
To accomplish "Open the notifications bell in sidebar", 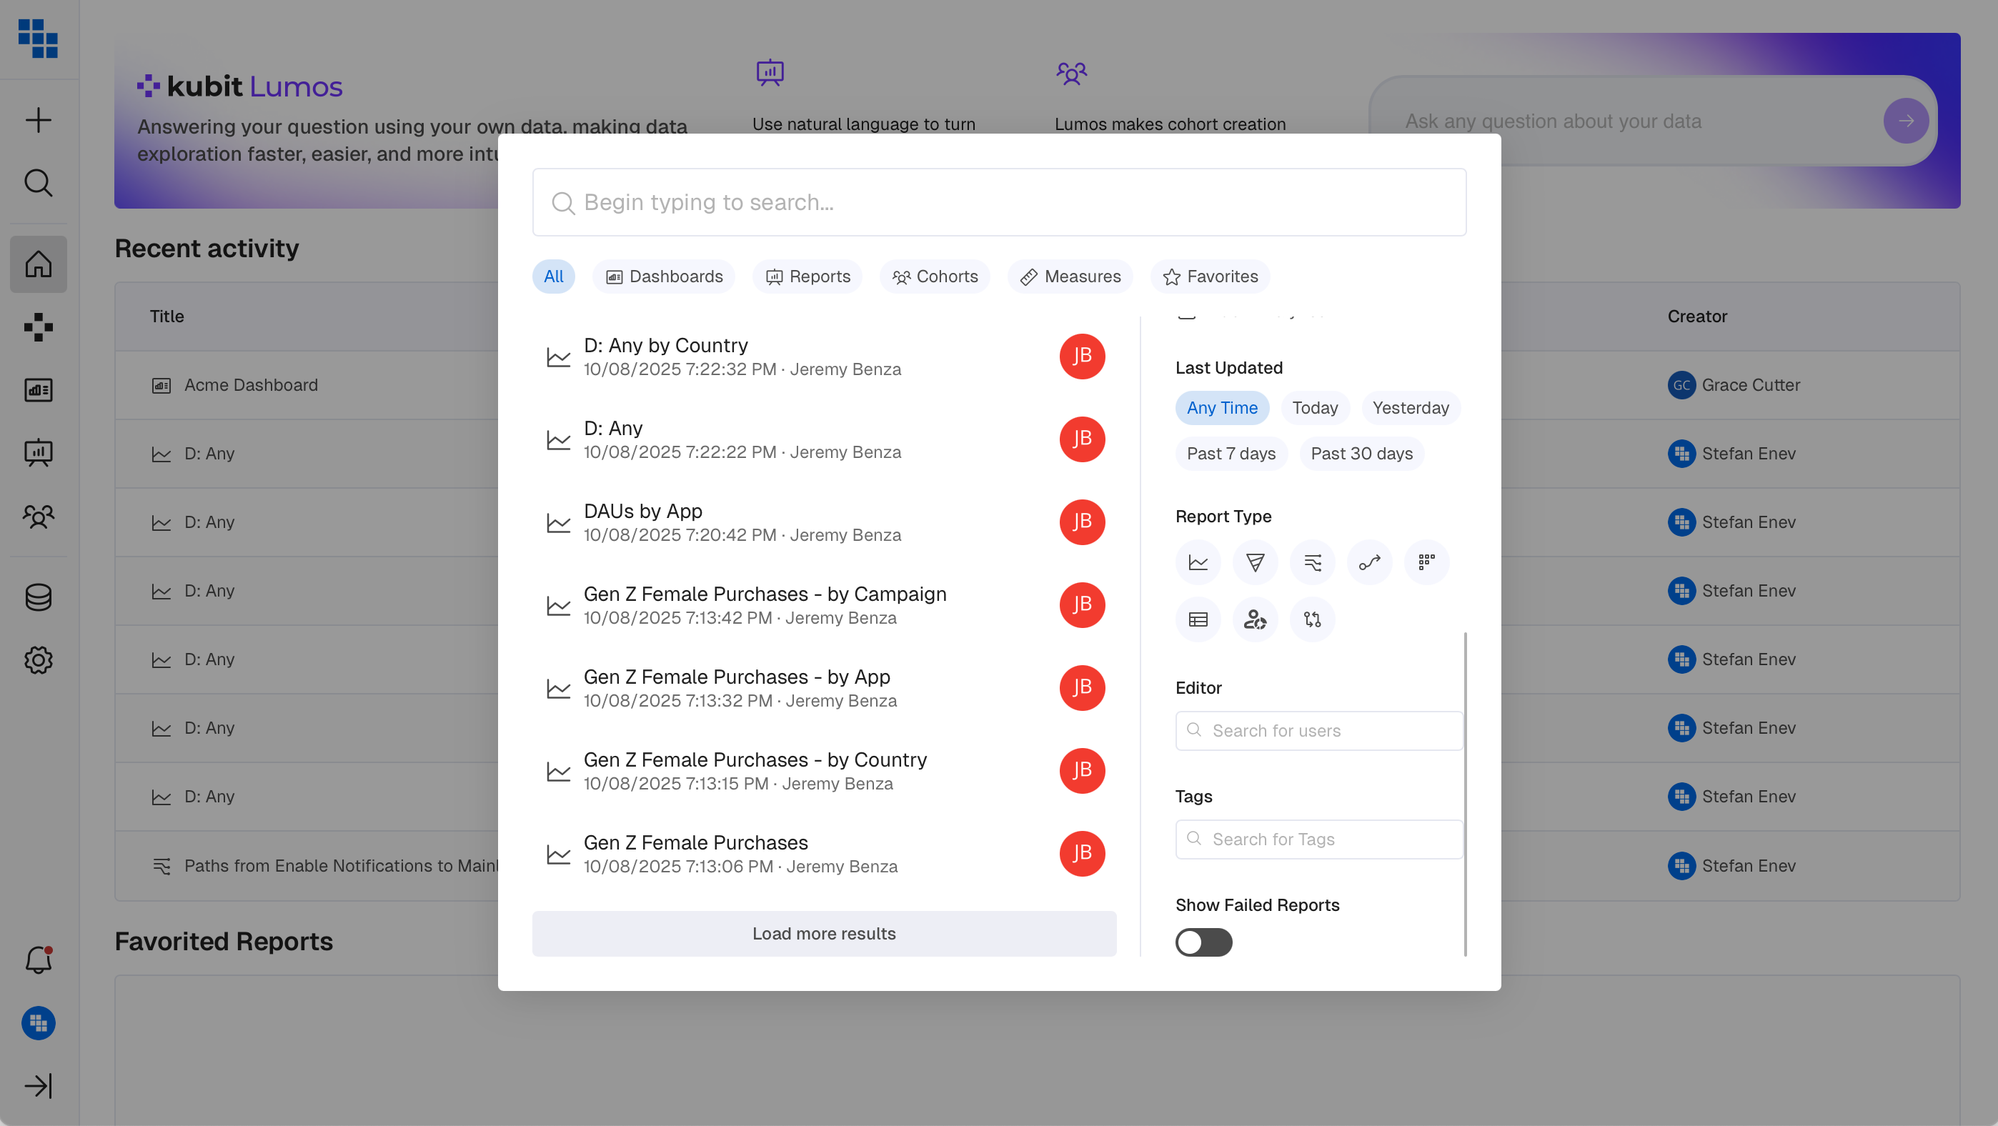I will (x=38, y=960).
